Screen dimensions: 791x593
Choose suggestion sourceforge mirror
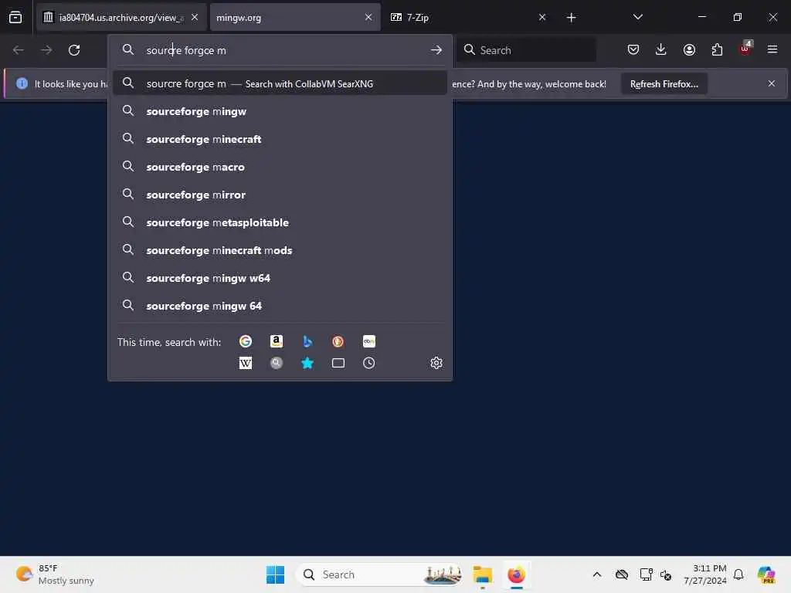280,195
